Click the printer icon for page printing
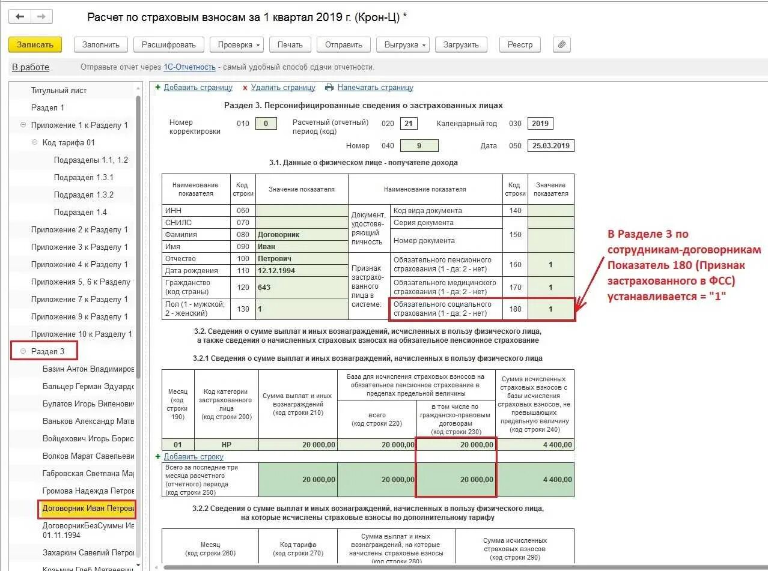 329,87
